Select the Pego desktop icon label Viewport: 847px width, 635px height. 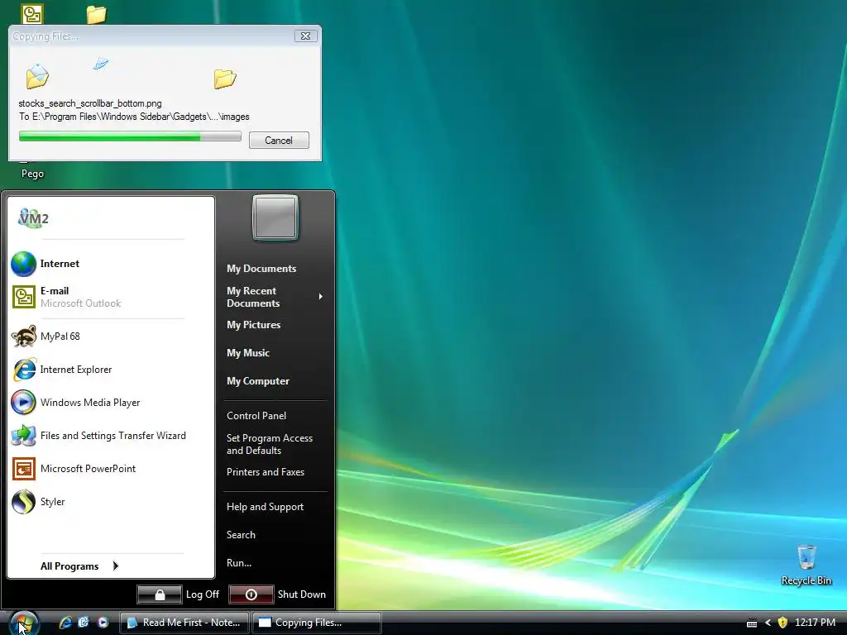(x=32, y=174)
